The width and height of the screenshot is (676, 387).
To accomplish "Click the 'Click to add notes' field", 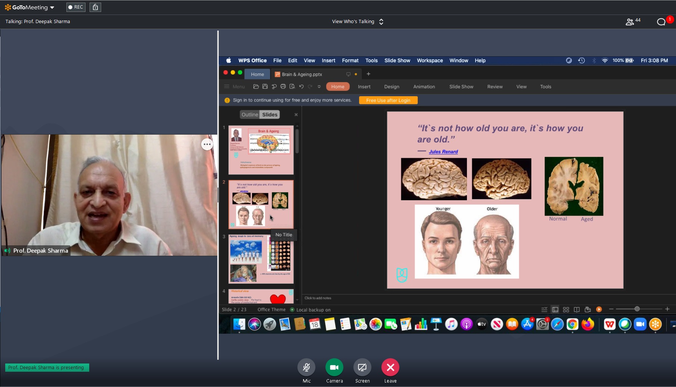I will [318, 298].
